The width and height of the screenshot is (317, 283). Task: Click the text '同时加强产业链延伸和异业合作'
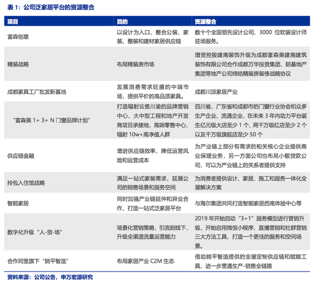153,203
